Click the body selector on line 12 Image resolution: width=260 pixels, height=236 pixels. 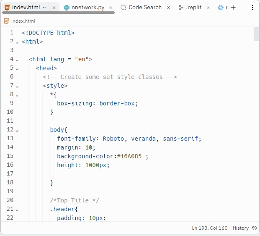[x=57, y=130]
